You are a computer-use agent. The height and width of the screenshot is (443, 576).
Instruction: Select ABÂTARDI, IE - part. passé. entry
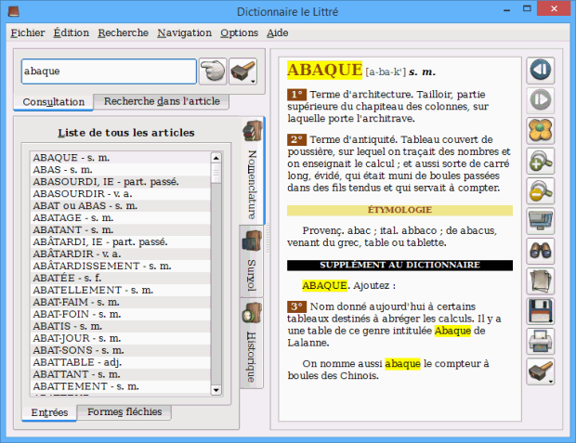121,241
